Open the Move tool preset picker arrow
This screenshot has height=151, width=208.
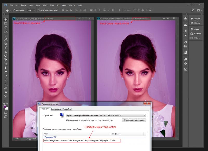[x=10, y=10]
